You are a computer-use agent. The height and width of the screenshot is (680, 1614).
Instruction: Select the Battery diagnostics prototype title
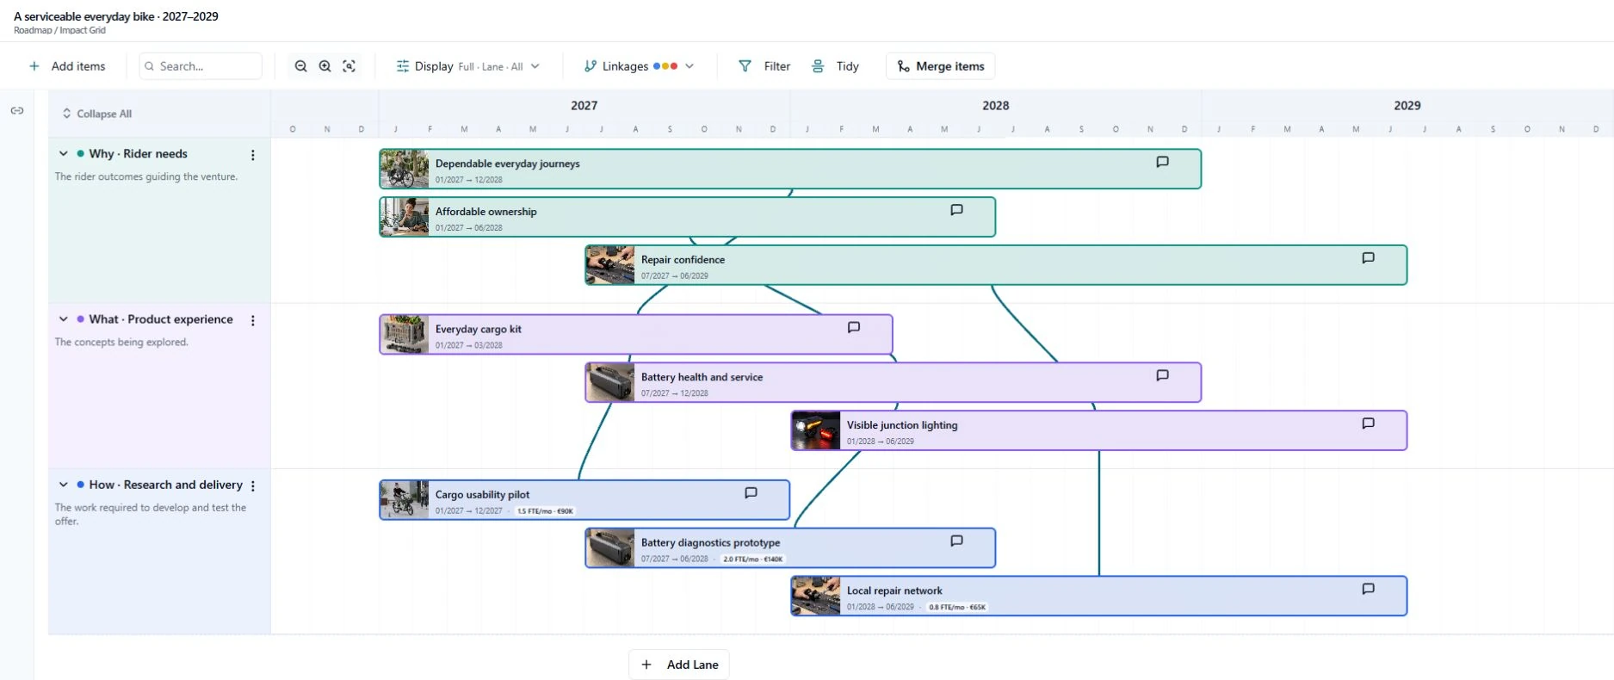tap(710, 542)
